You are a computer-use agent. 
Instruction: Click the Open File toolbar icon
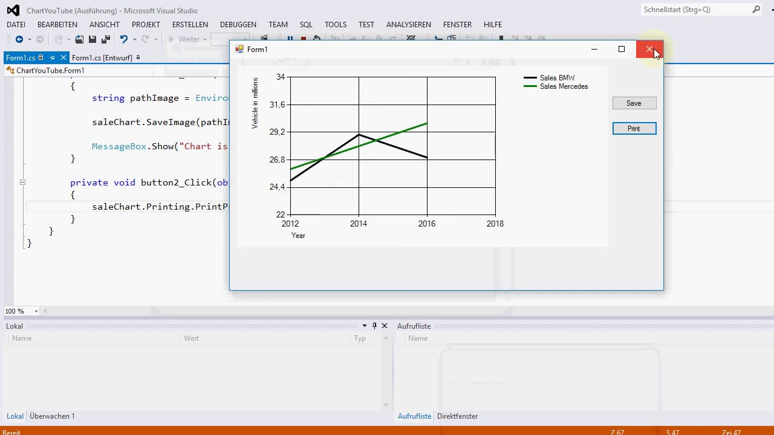point(79,39)
